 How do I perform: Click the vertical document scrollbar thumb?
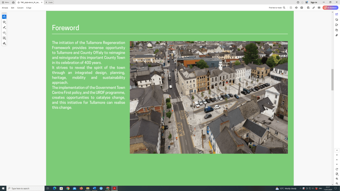332,80
